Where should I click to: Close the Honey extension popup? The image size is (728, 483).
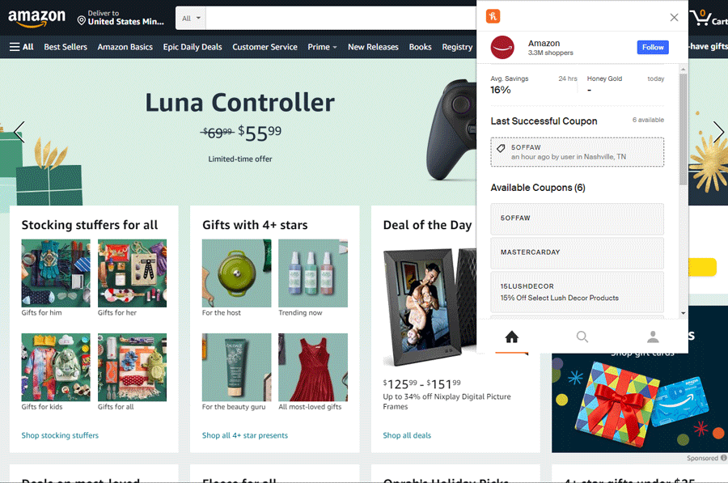(x=674, y=17)
